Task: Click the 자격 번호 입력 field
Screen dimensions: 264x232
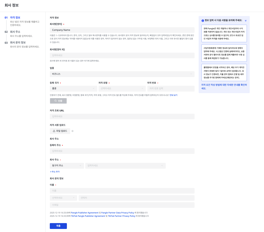Action: [x=171, y=89]
